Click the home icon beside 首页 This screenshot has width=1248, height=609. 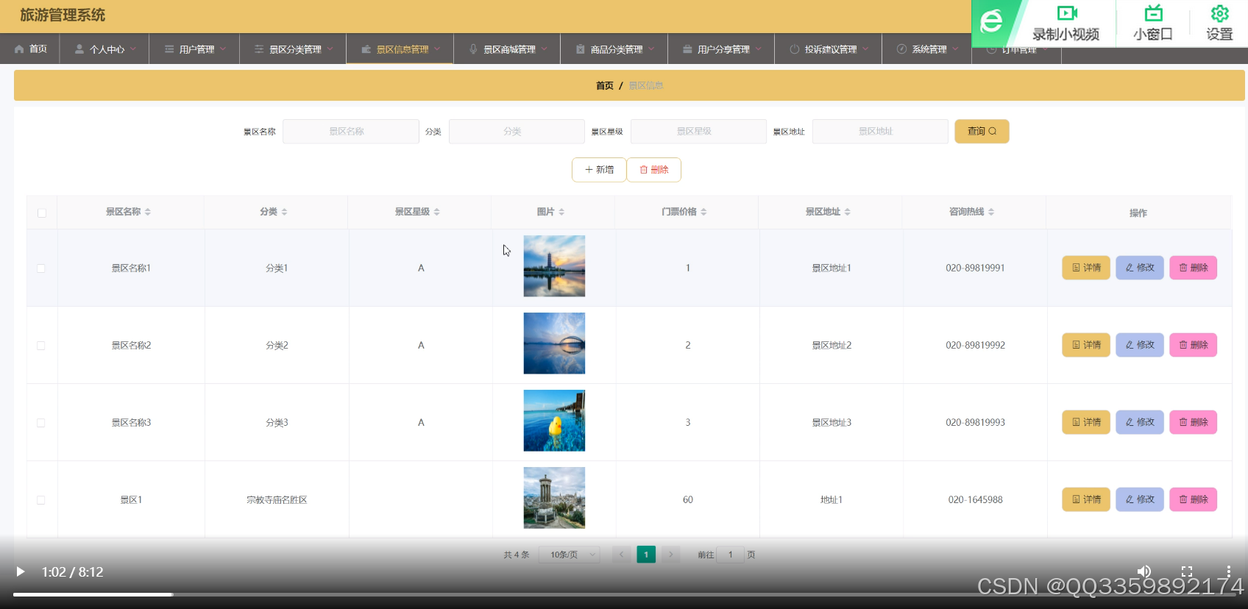[19, 49]
